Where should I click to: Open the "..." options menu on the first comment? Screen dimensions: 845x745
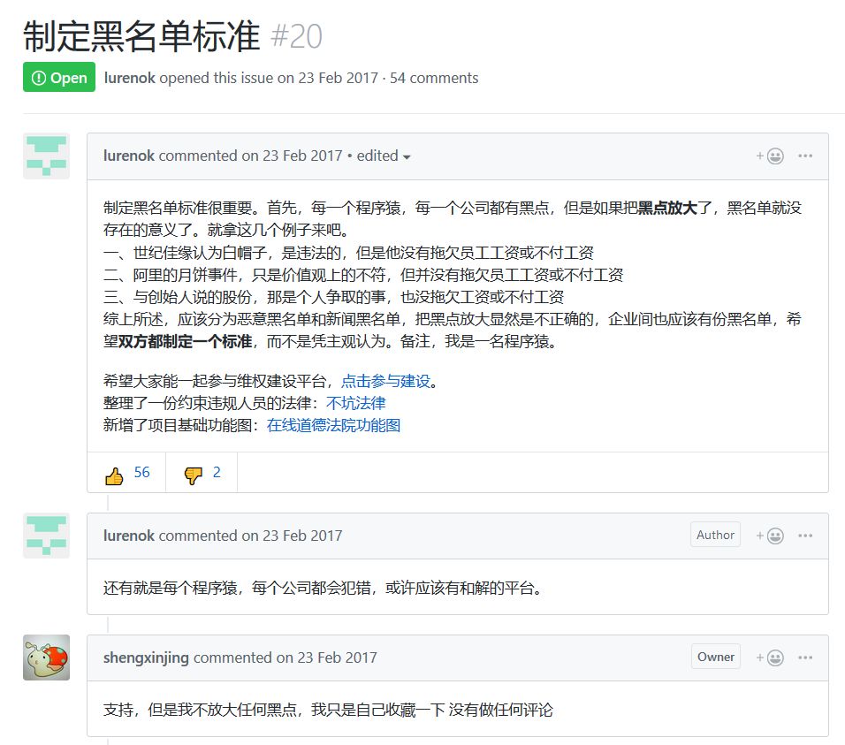(805, 156)
